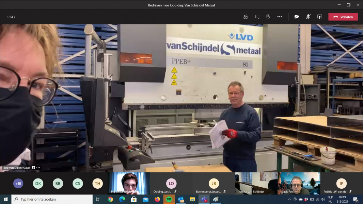Open File Explorer from the taskbar
The height and width of the screenshot is (204, 363).
192,199
